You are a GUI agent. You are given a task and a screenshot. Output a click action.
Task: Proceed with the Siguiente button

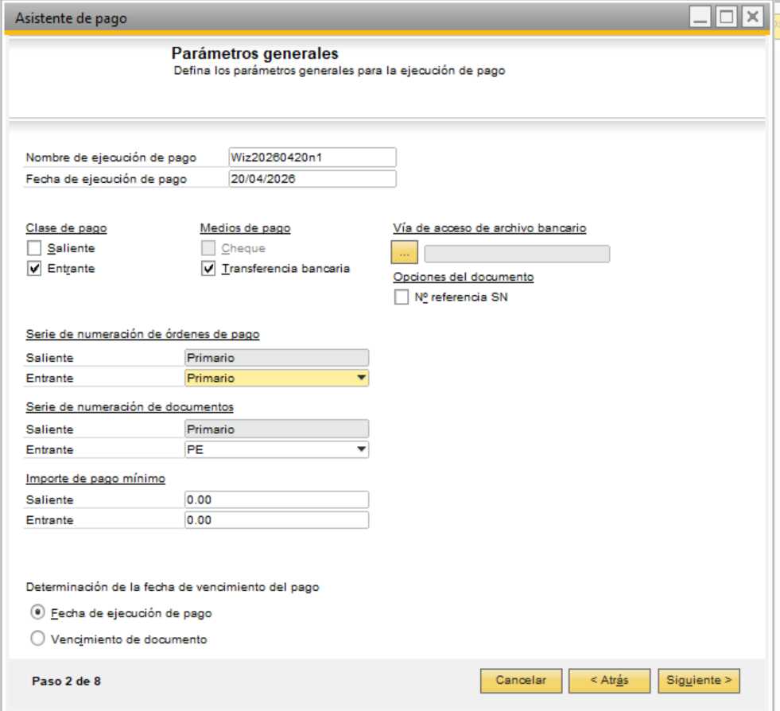pos(699,681)
